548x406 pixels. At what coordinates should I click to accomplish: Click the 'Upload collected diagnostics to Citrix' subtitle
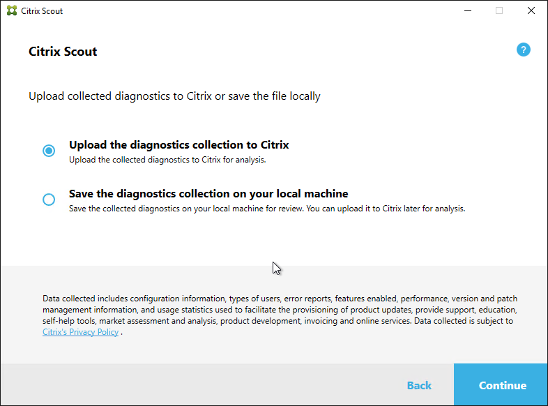point(174,96)
